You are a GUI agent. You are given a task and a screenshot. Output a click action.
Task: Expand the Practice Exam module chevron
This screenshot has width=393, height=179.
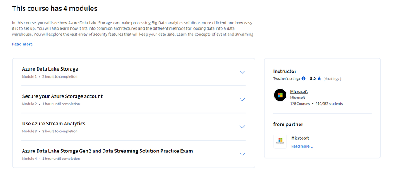point(242,154)
